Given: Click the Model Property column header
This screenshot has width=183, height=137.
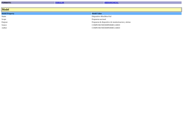Looking at the screenshot, I should [x=46, y=14].
